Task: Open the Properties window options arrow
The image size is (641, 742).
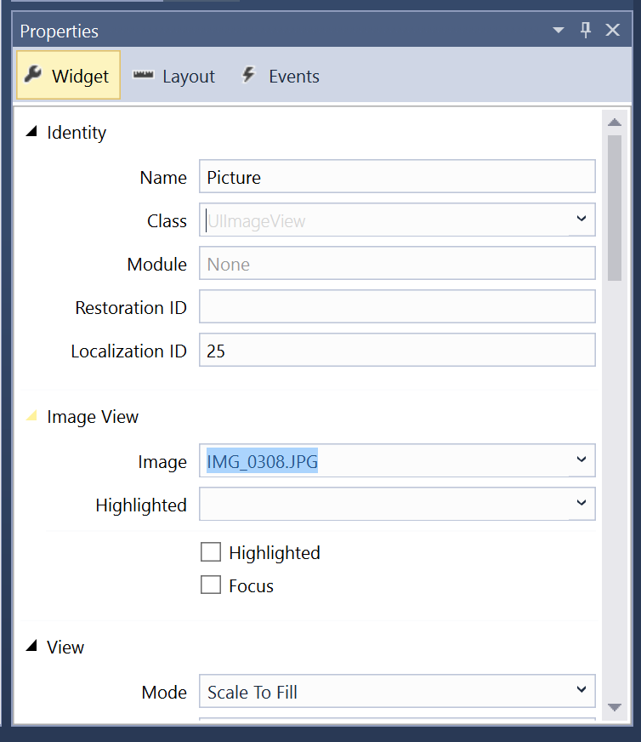Action: pyautogui.click(x=559, y=31)
